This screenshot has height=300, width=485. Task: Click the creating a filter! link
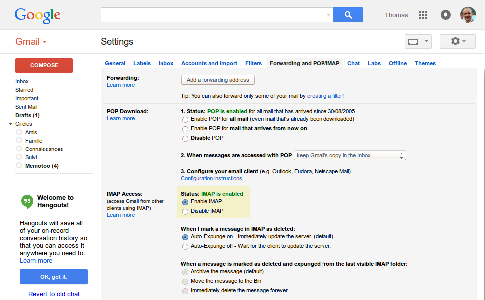click(x=325, y=96)
